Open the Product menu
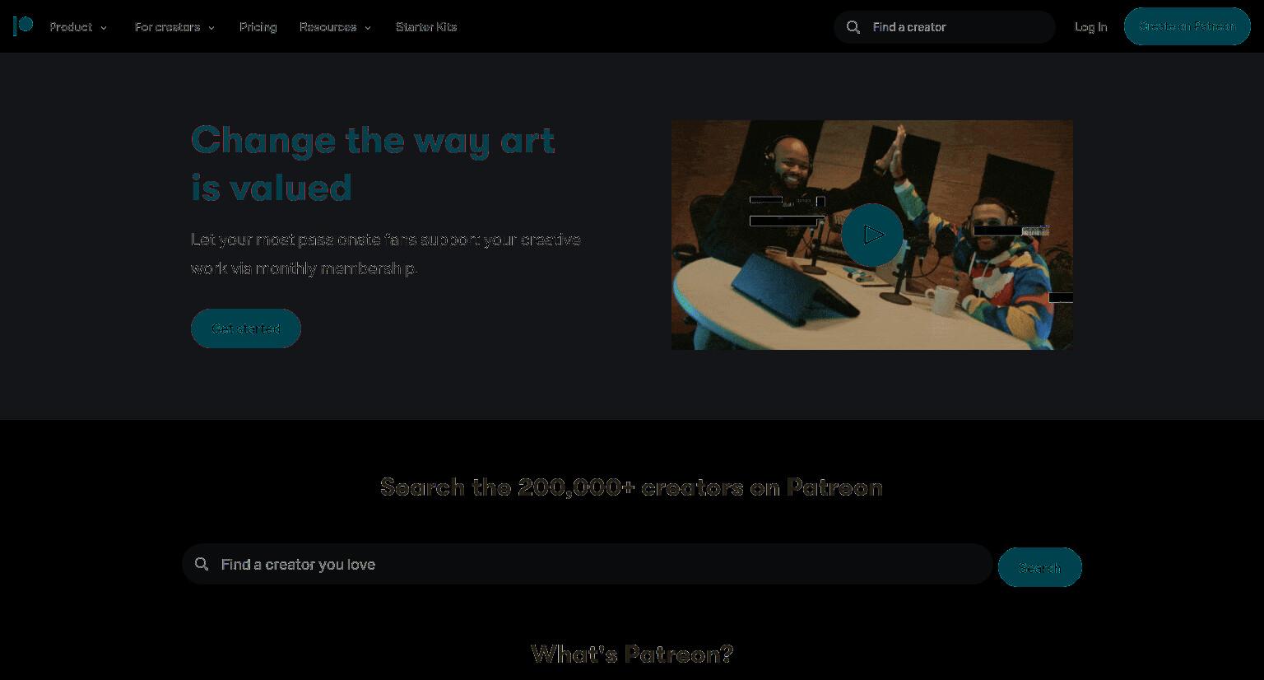The image size is (1264, 680). [71, 27]
